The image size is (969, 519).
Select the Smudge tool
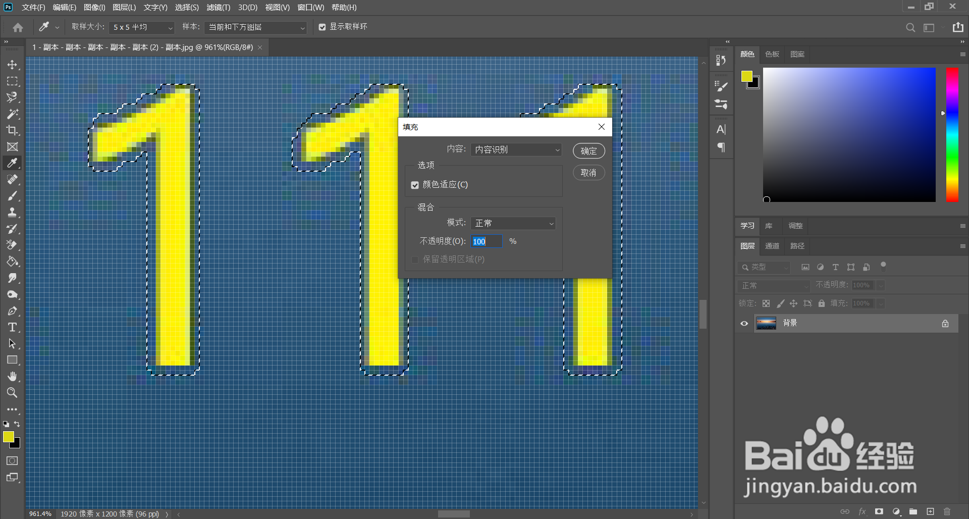click(x=12, y=278)
